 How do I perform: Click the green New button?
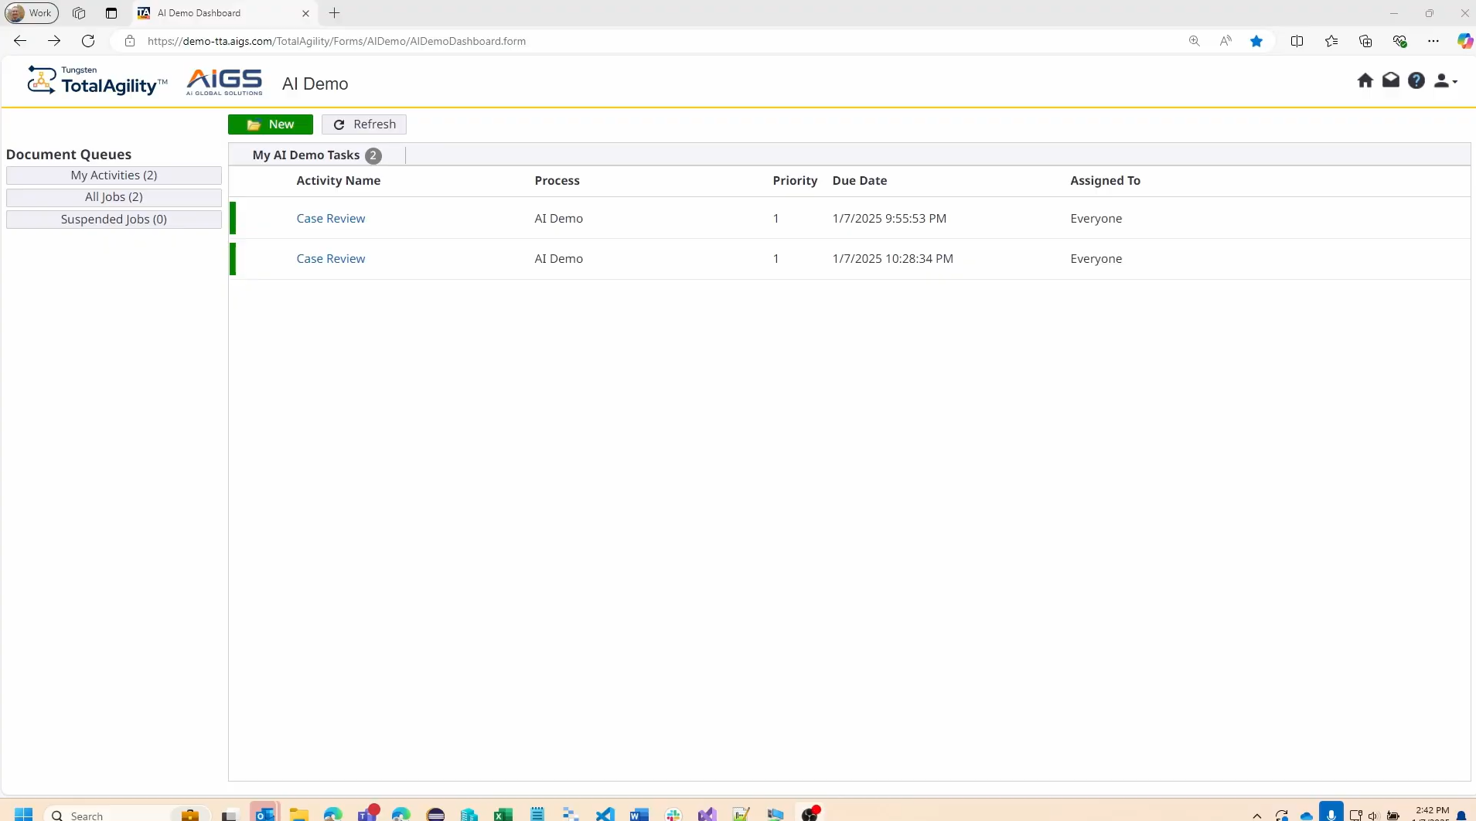[x=270, y=124]
